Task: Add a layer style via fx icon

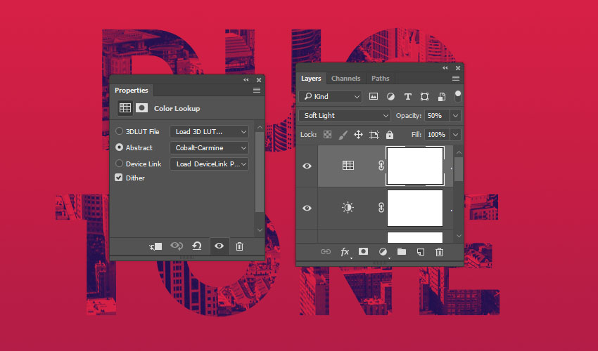Action: (345, 252)
